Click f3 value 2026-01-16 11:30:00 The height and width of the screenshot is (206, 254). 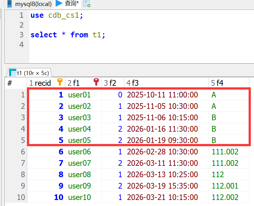click(162, 129)
